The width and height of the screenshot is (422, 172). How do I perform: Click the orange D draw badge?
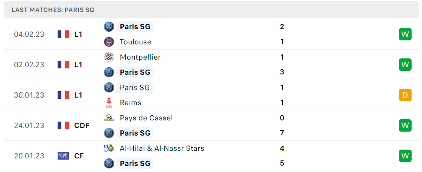tap(405, 95)
